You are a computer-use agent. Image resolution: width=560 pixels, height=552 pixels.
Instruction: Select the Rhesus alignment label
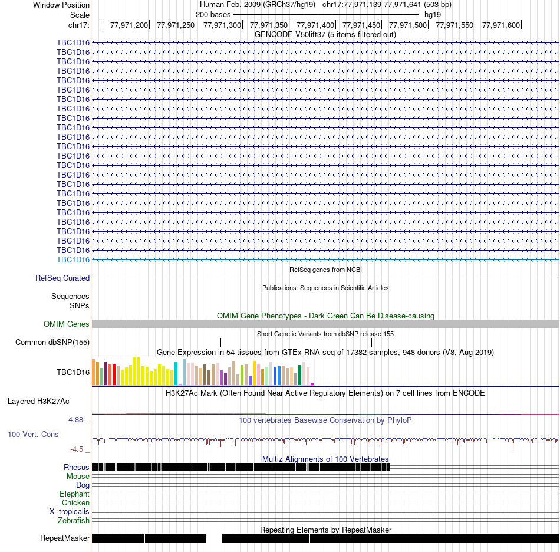pyautogui.click(x=77, y=467)
